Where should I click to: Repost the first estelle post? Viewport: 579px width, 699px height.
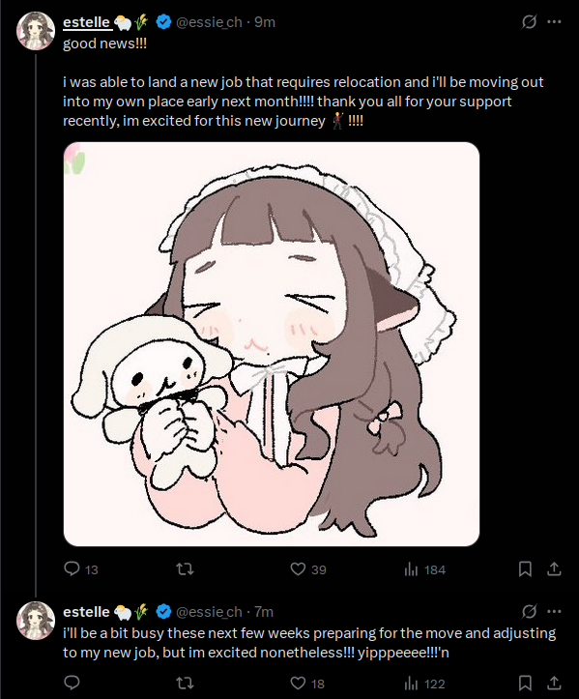(x=185, y=568)
